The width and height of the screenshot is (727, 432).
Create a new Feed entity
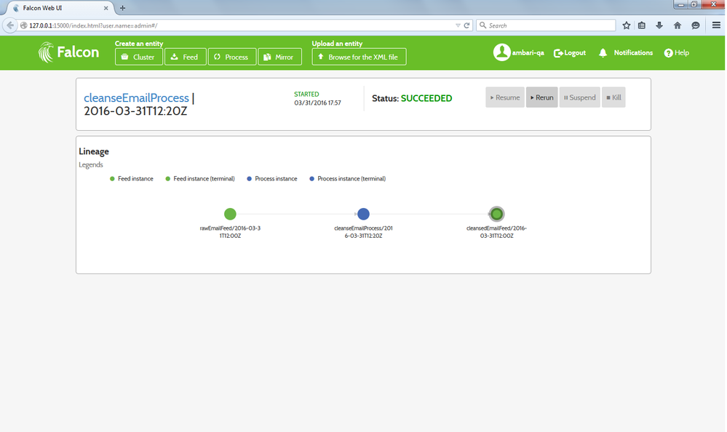[x=185, y=57]
